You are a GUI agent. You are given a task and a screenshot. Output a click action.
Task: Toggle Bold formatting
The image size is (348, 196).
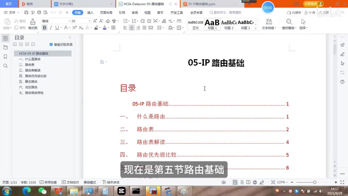click(x=44, y=27)
